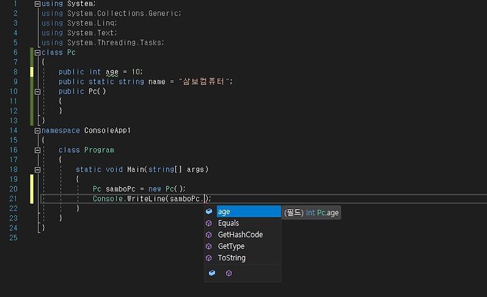Click the age variable on line 8
This screenshot has width=487, height=297.
tap(112, 72)
